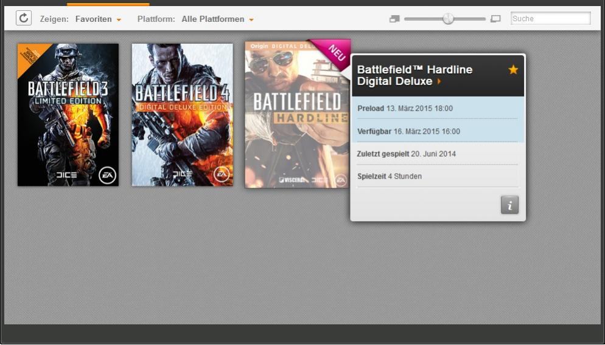
Task: Open the Alle Plattformen dropdown
Action: point(218,19)
